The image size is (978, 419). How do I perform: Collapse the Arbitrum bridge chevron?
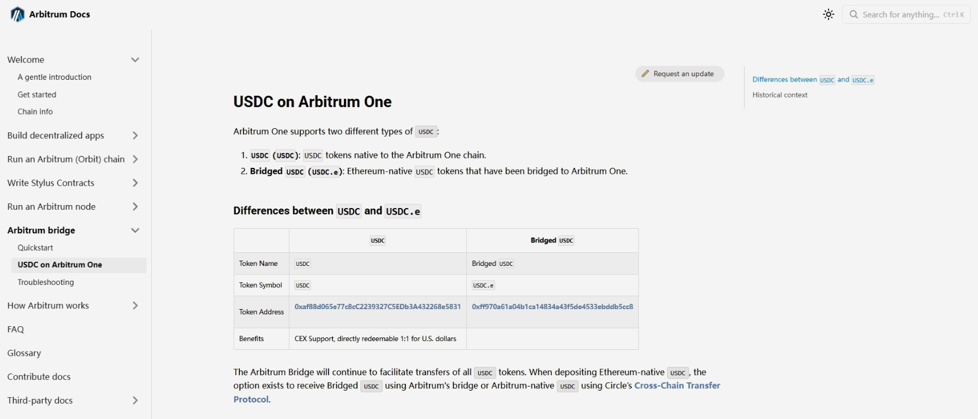pos(135,230)
